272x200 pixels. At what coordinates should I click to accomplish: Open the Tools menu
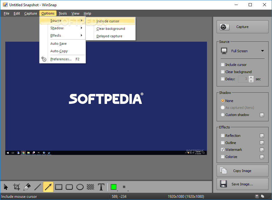[63, 13]
